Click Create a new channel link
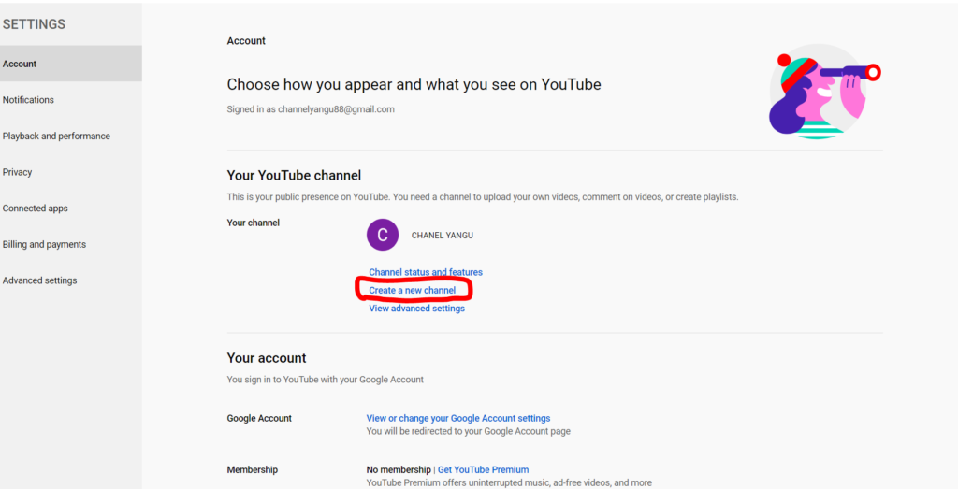 tap(412, 291)
